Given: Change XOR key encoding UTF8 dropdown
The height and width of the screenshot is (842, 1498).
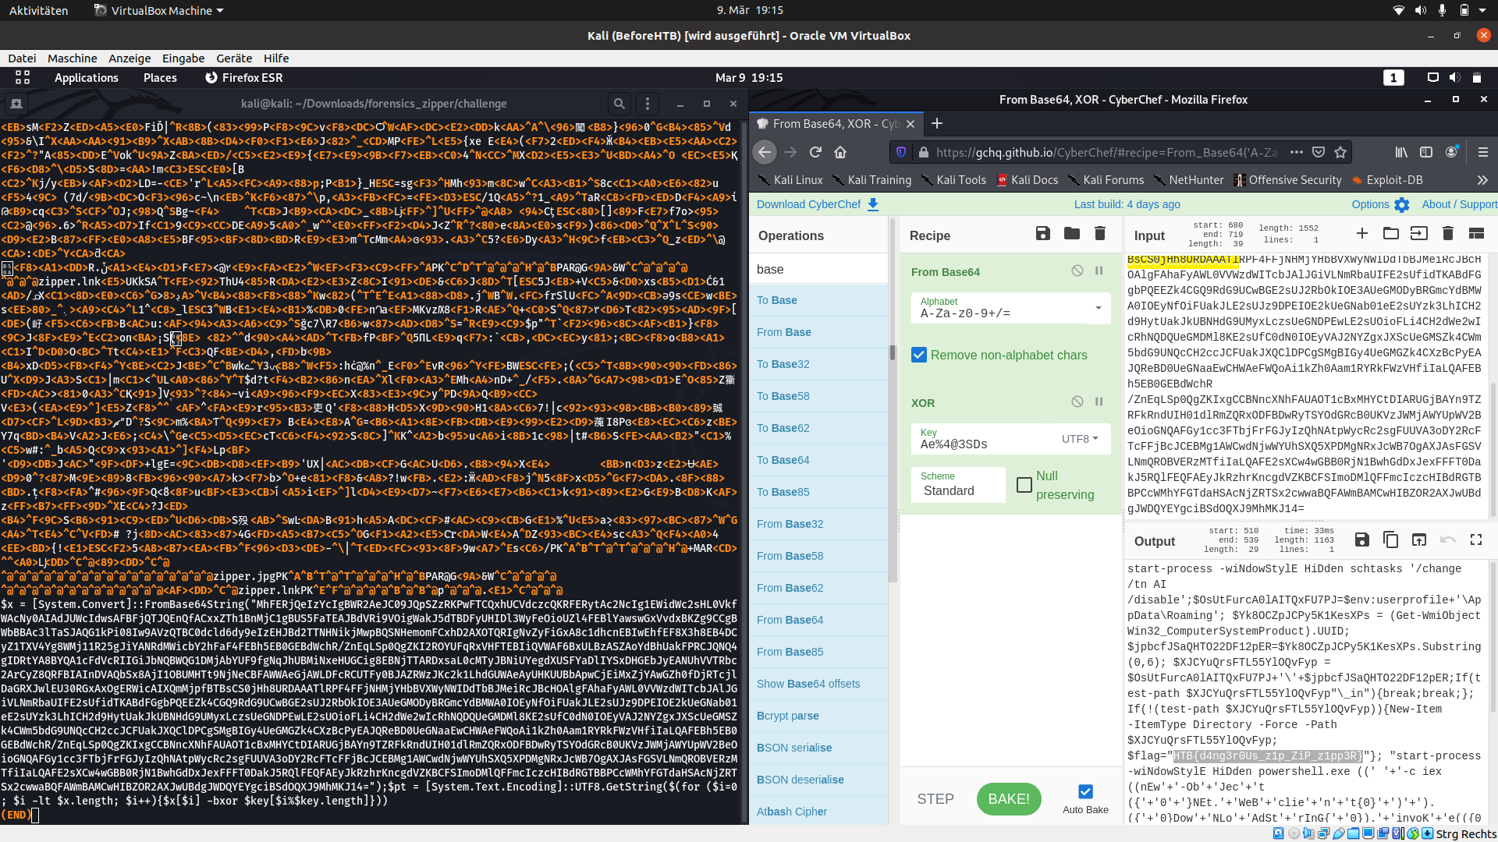Looking at the screenshot, I should (1080, 439).
